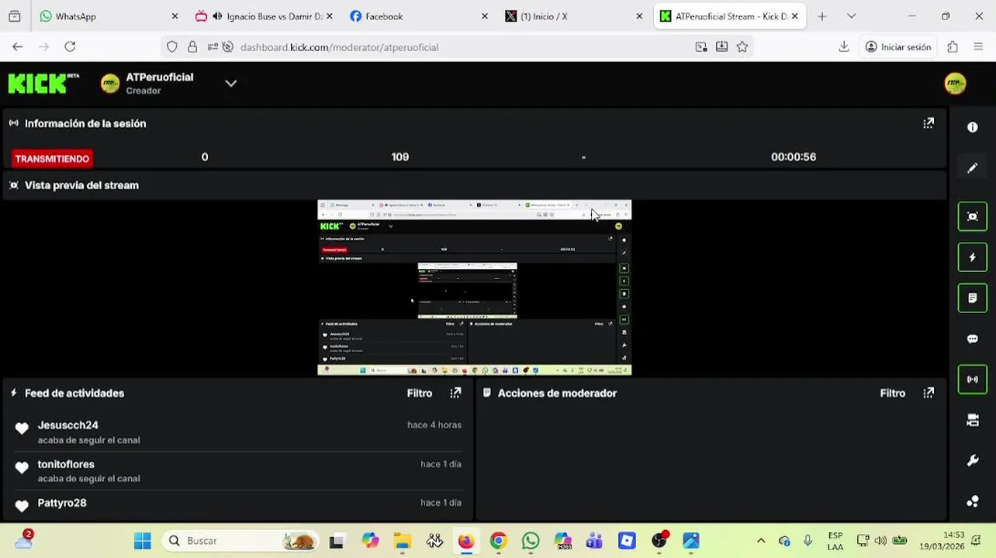Select the Jesuscch24 follower entry

238,432
